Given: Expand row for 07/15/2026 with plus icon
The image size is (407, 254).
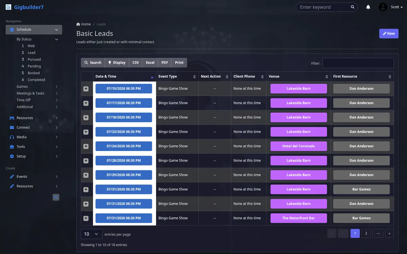Looking at the screenshot, I should pyautogui.click(x=86, y=89).
